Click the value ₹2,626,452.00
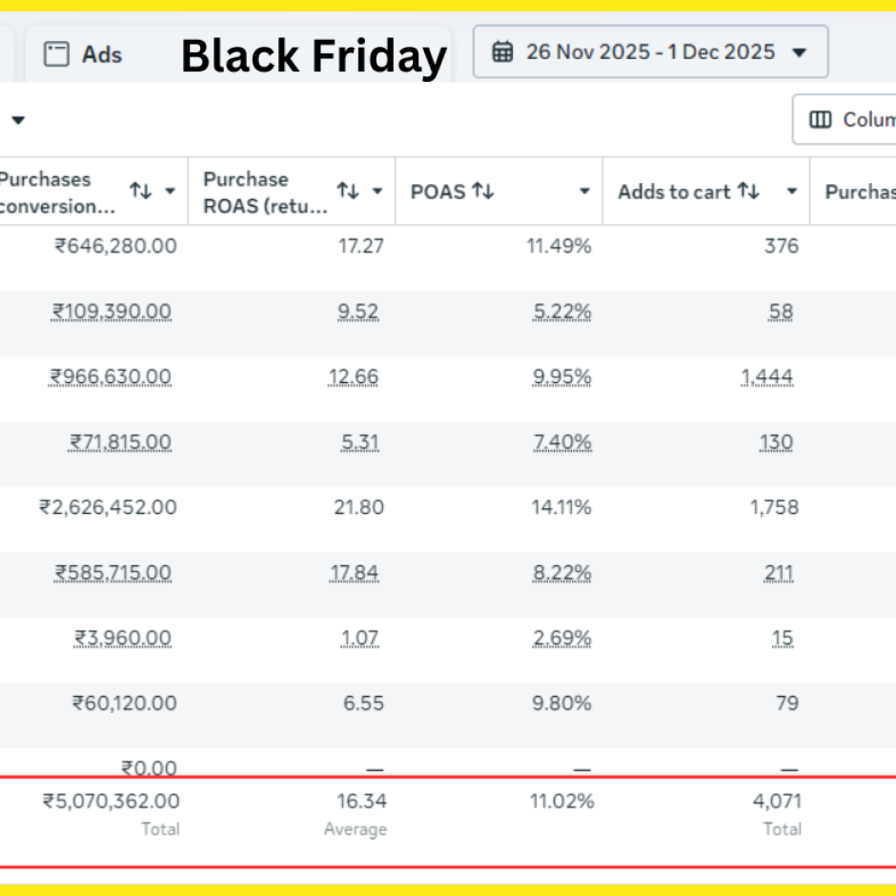Viewport: 896px width, 896px height. 108,507
